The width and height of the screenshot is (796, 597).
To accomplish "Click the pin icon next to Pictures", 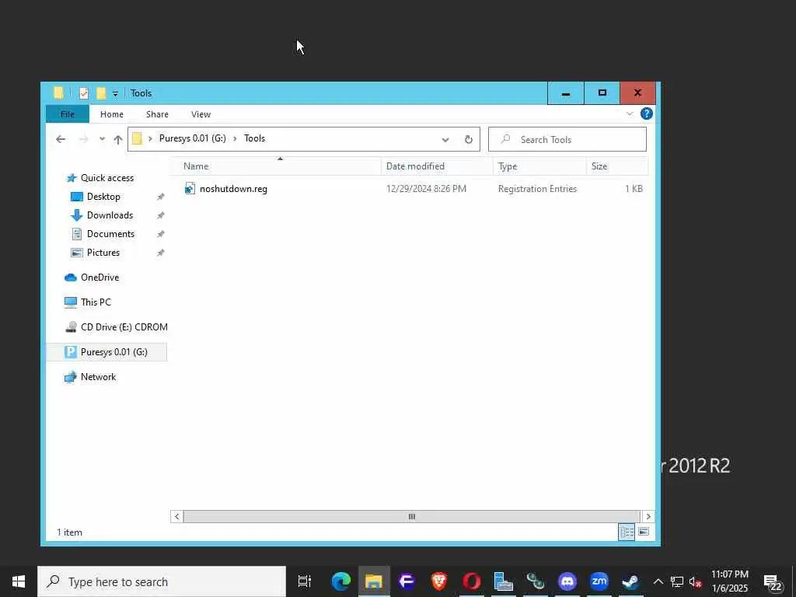I will tap(160, 253).
